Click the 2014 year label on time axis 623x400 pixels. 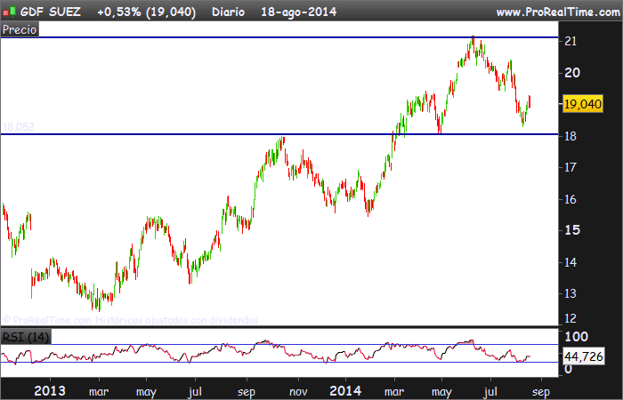click(345, 391)
